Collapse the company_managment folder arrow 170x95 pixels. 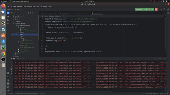coord(15,25)
